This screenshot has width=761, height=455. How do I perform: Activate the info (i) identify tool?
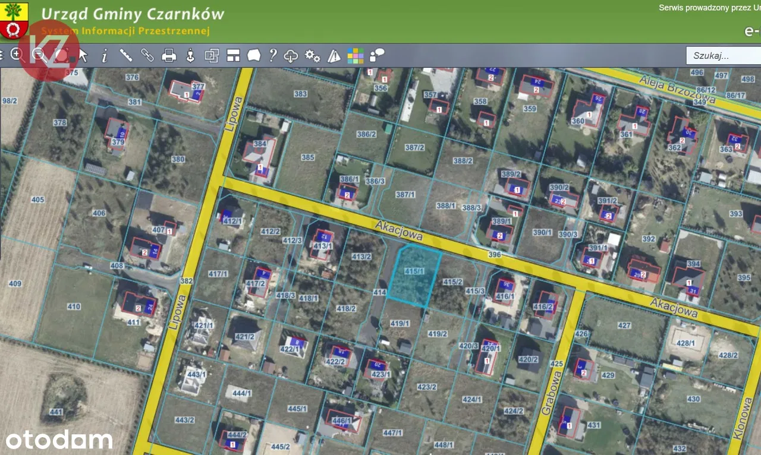105,56
